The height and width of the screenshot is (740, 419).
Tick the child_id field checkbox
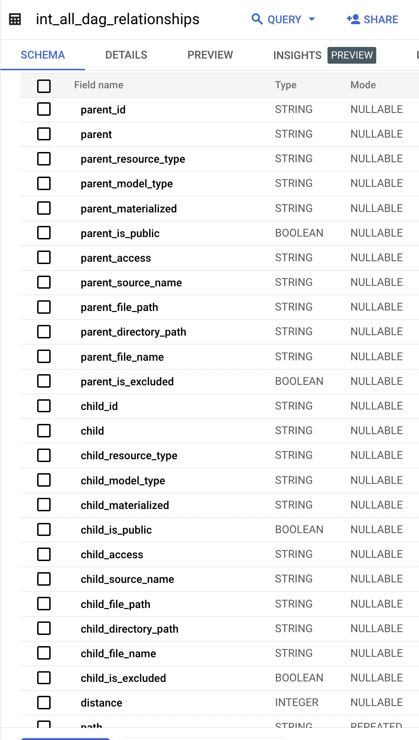pos(44,406)
